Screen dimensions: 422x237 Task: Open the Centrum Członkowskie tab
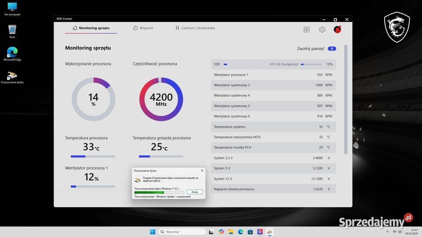[x=195, y=28]
